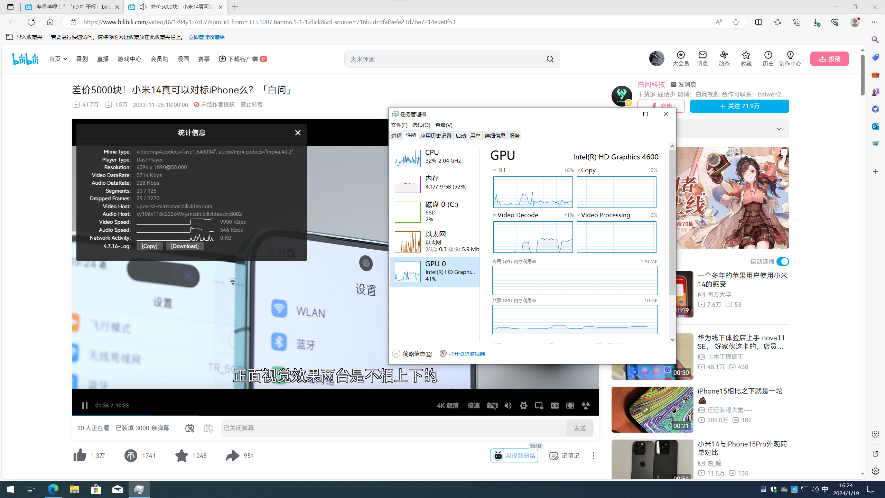Screen dimensions: 885x498
Task: Expand the collapsed panel chevron below follow button
Action: pyautogui.click(x=779, y=129)
